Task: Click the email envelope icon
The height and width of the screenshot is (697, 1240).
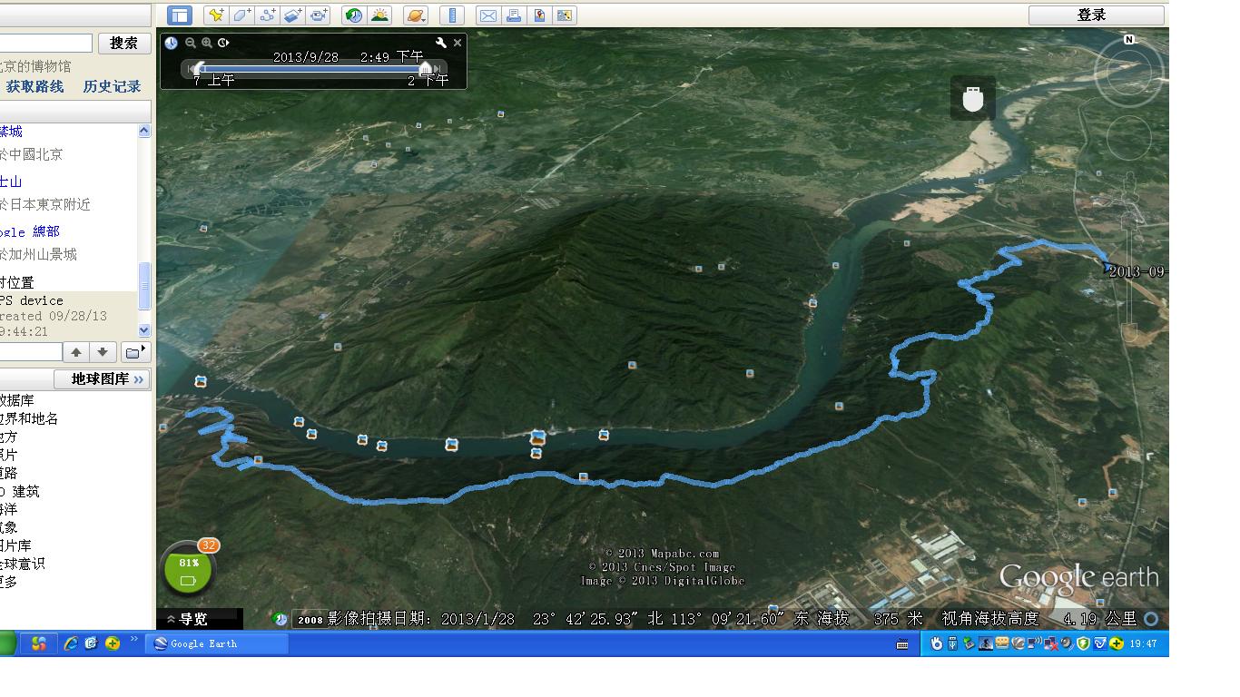Action: [x=488, y=15]
